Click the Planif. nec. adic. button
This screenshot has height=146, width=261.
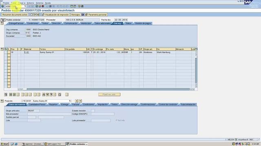109,94
